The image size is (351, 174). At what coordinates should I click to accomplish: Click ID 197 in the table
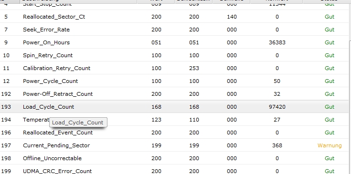[6, 145]
